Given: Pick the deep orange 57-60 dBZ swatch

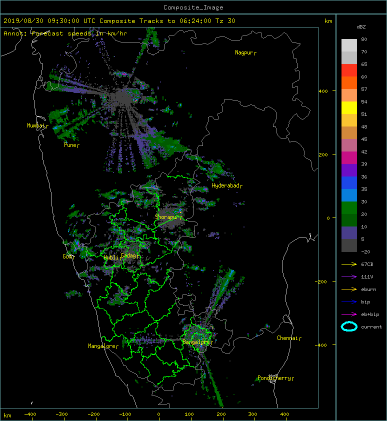Looking at the screenshot, I should (x=349, y=82).
